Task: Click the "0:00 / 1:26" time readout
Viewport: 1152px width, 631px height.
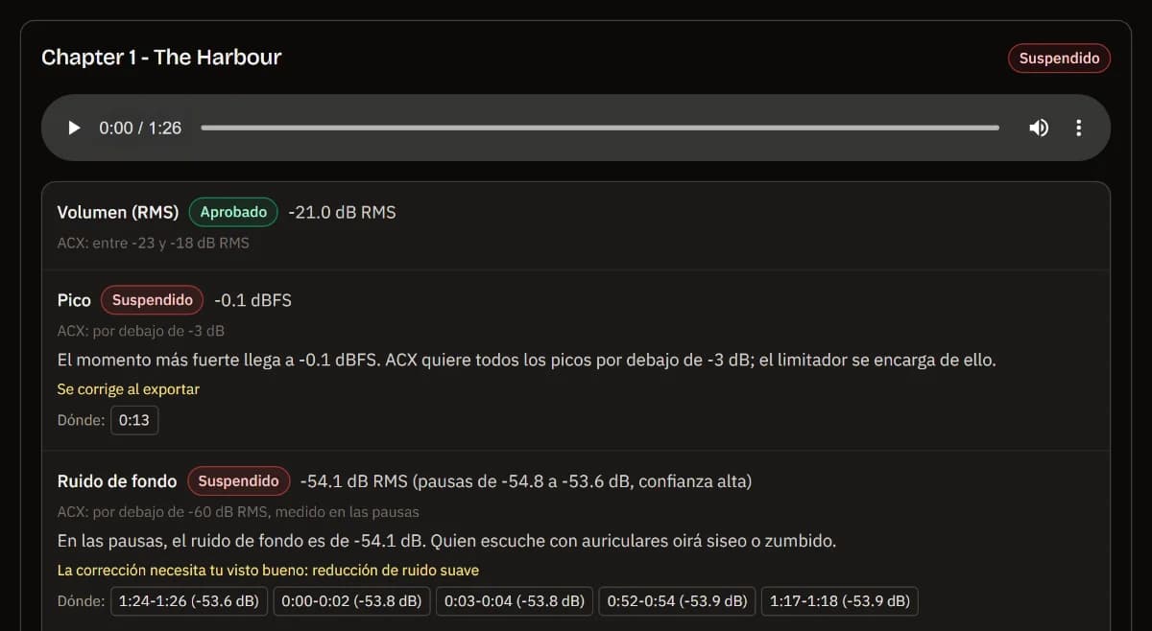Action: click(x=140, y=128)
